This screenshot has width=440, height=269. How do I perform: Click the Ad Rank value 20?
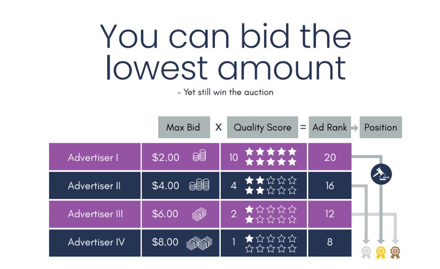click(330, 158)
